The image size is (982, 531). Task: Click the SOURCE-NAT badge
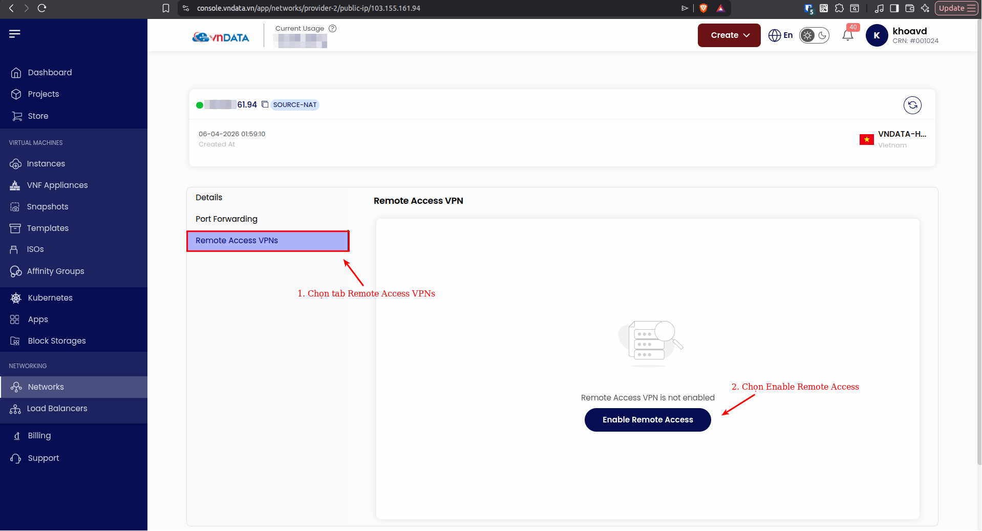click(x=295, y=105)
